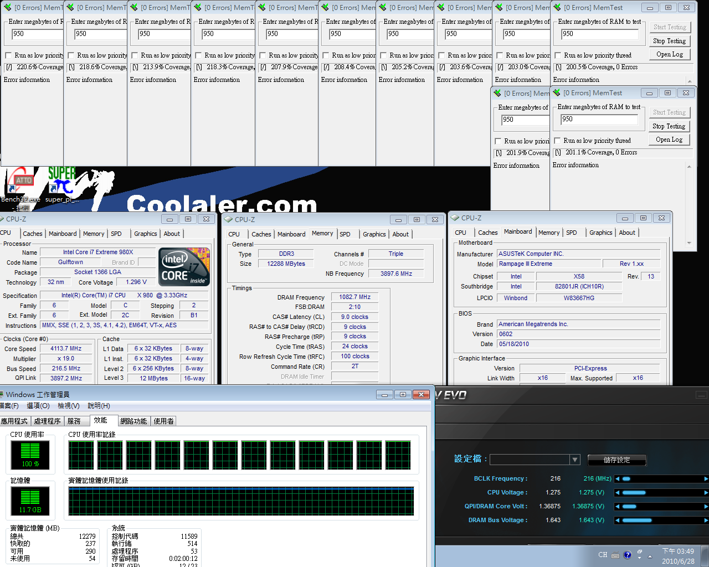Click MemTest 201.1% window error list down arrow
The width and height of the screenshot is (709, 567).
tap(689, 243)
